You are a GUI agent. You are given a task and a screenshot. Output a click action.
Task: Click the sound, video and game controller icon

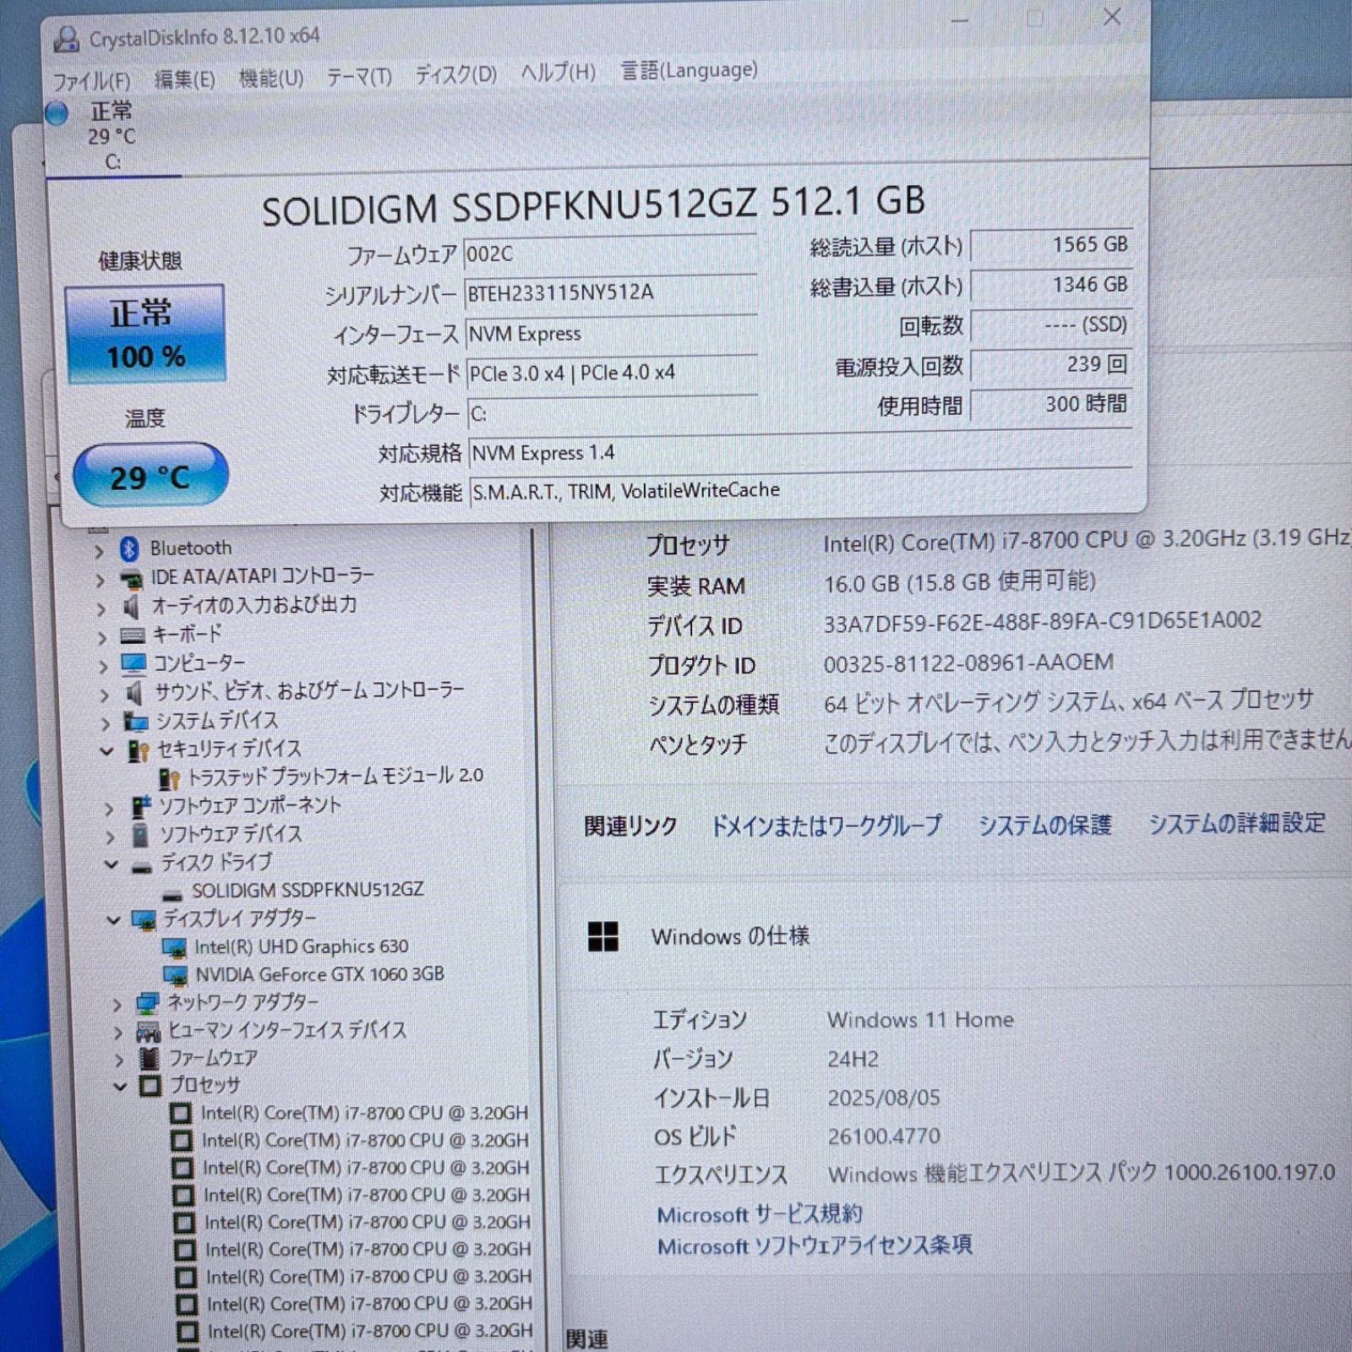point(134,694)
